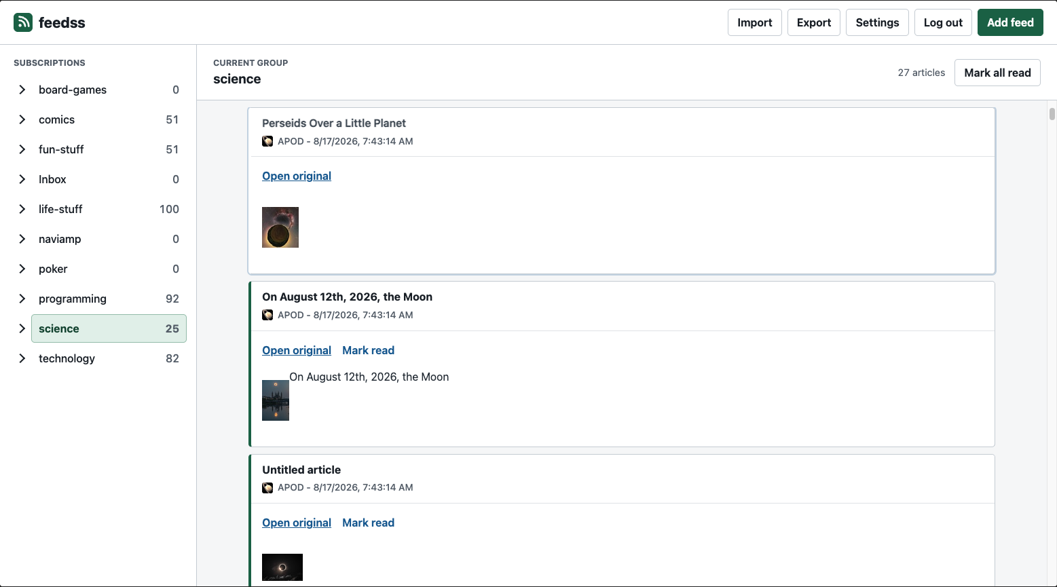Select the board-games subscription group
The width and height of the screenshot is (1057, 587).
(x=109, y=90)
